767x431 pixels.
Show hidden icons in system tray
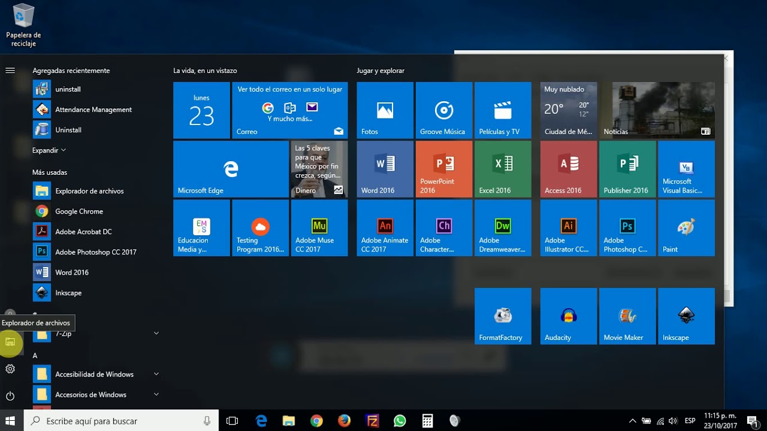pos(632,421)
